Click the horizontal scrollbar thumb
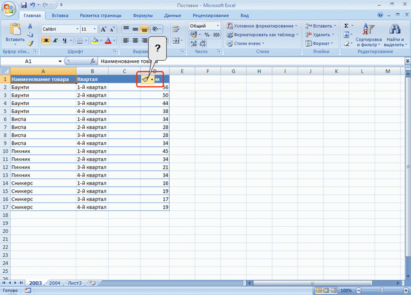411x295 pixels. coord(312,283)
